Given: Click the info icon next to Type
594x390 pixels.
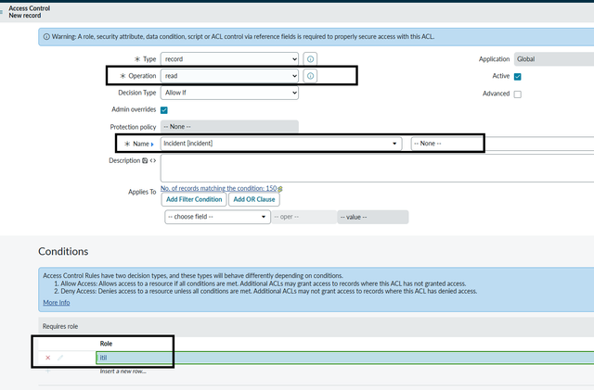Looking at the screenshot, I should pos(310,59).
